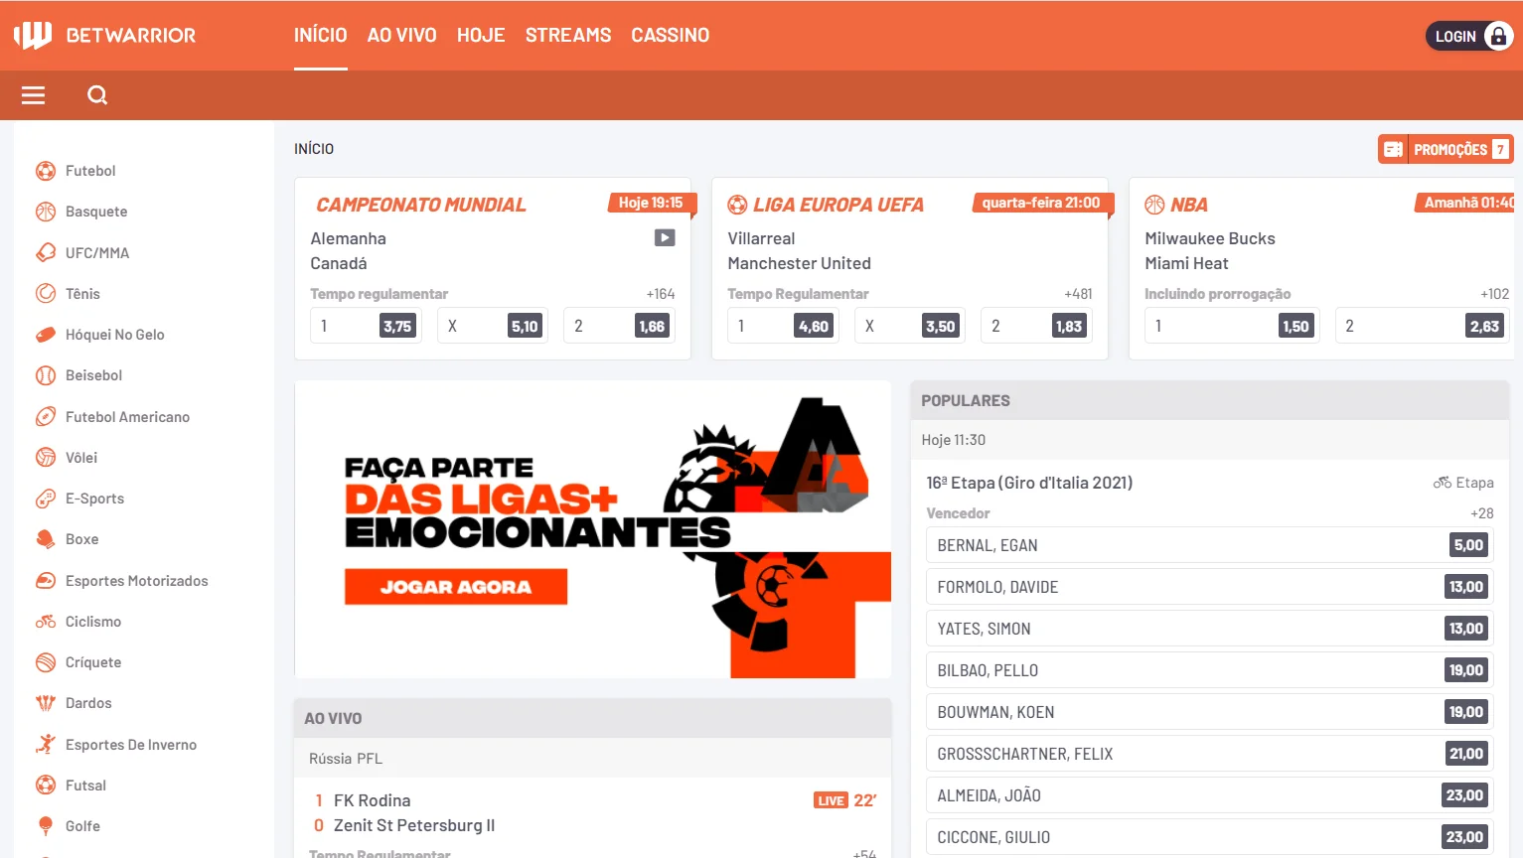Viewport: 1523px width, 858px height.
Task: Click the Ciclismo bicycle icon
Action: click(x=46, y=622)
